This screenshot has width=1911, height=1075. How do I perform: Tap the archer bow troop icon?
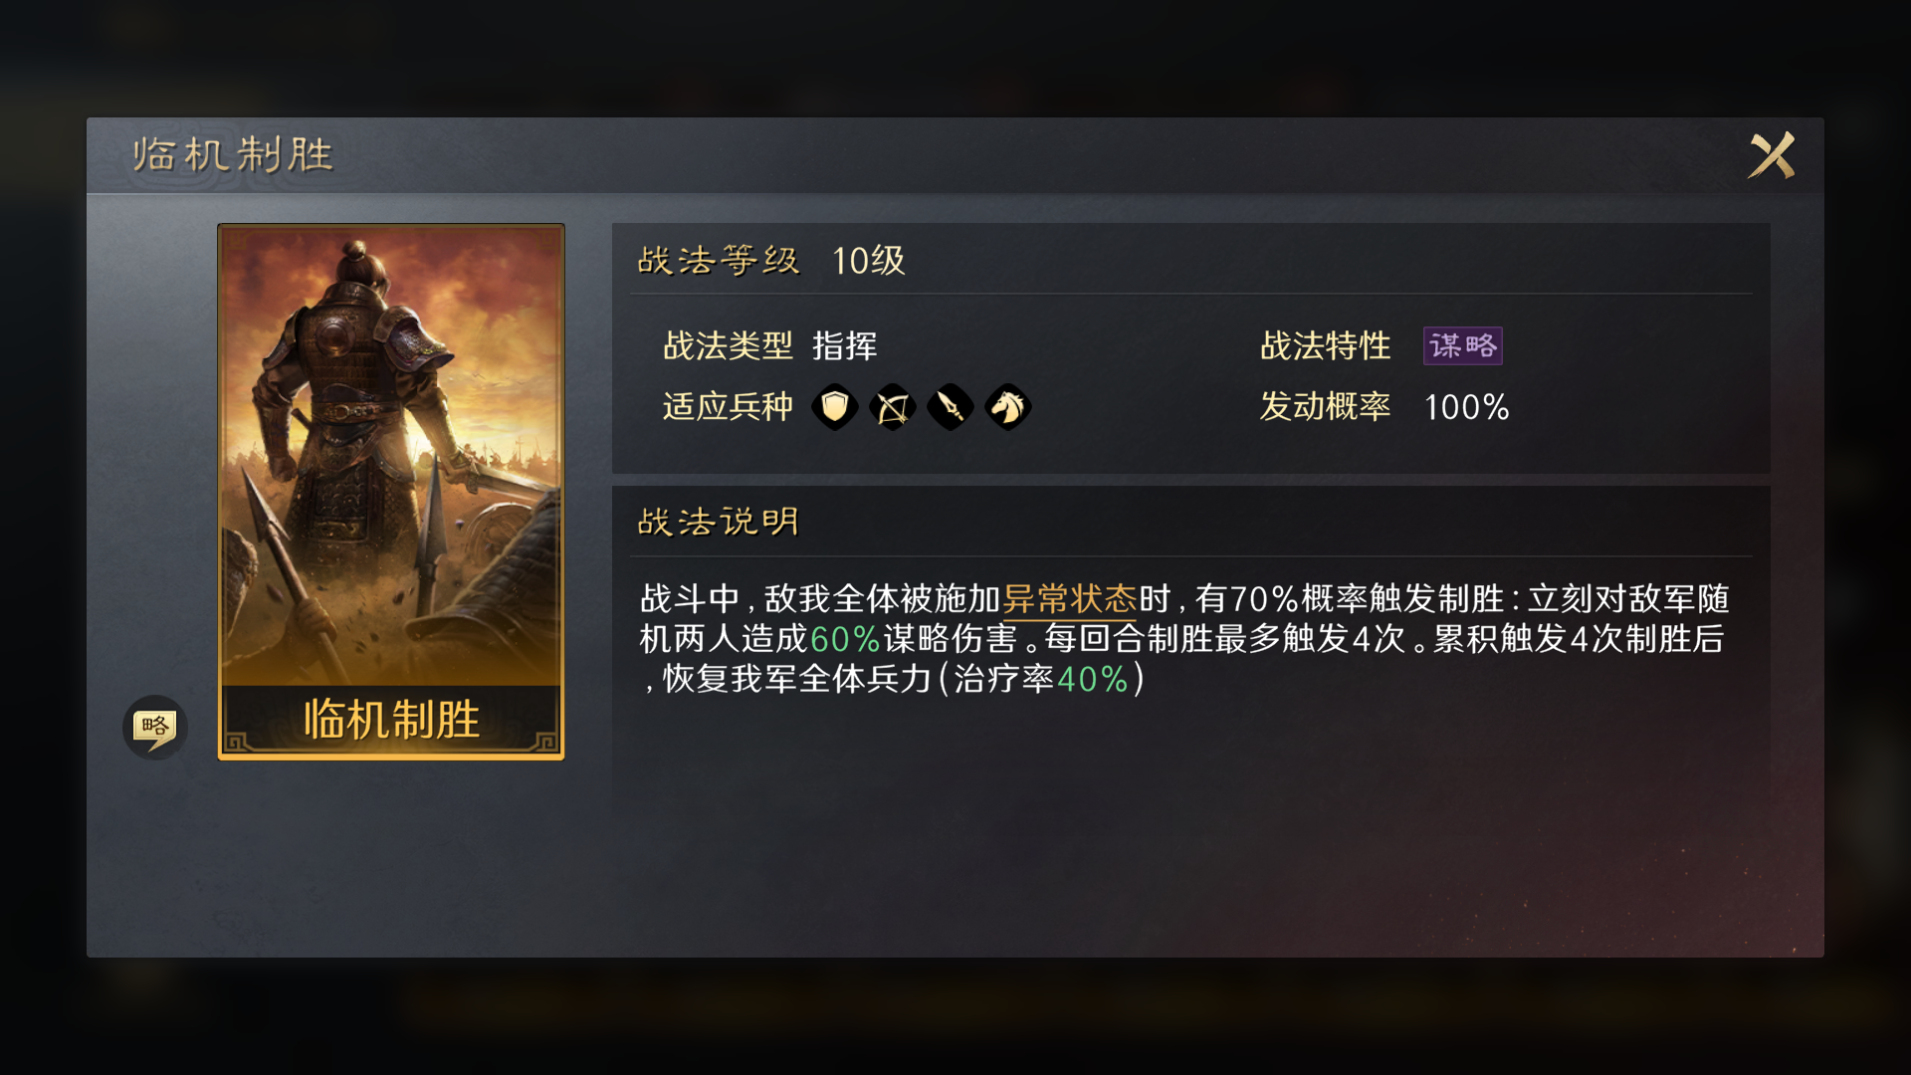(x=893, y=406)
